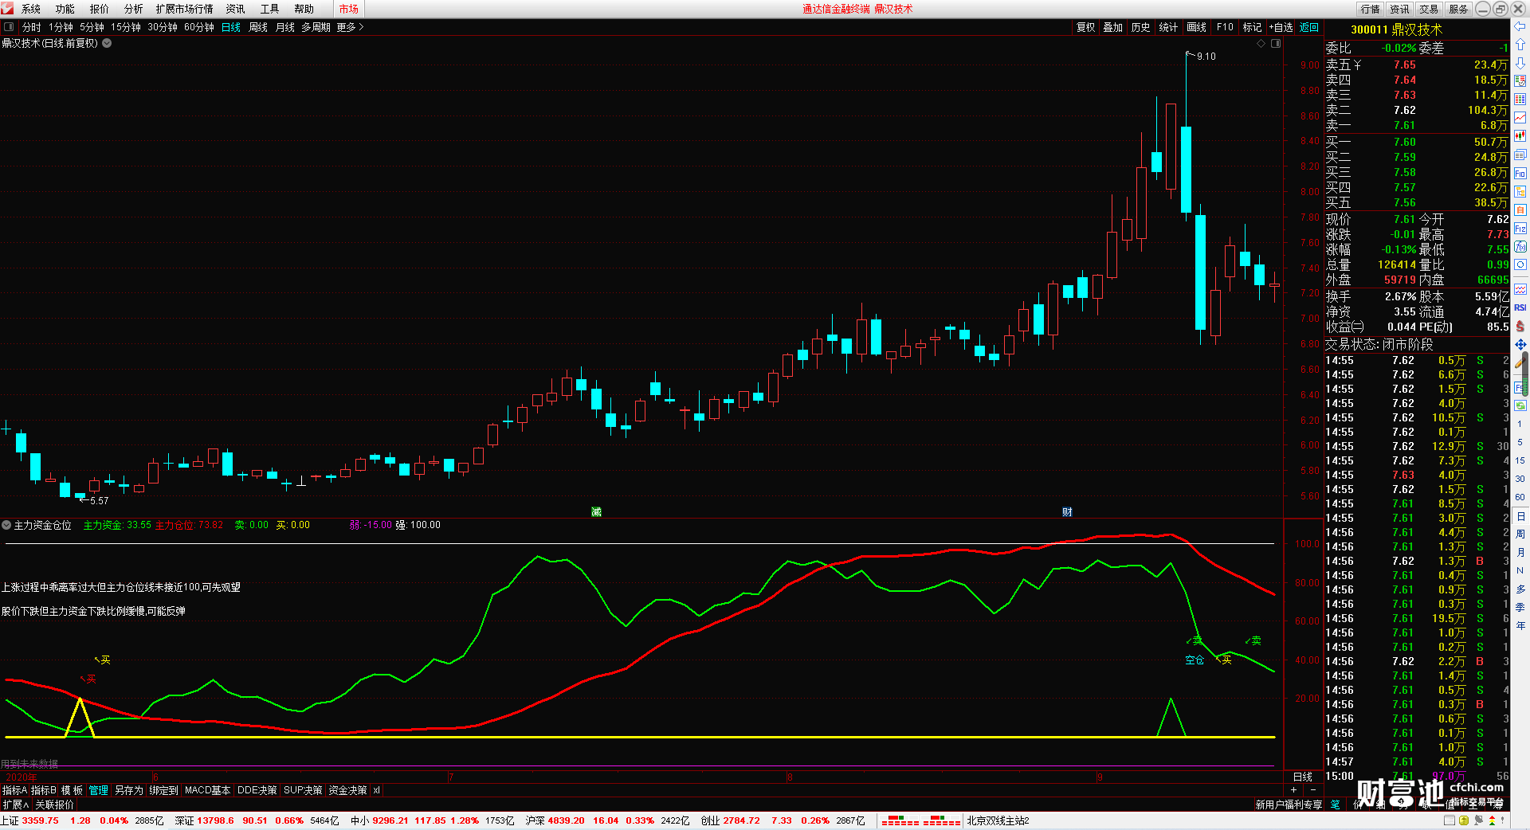Screen dimensions: 1530x830
Task: Click the circle icon below f(x)
Action: point(1520,265)
